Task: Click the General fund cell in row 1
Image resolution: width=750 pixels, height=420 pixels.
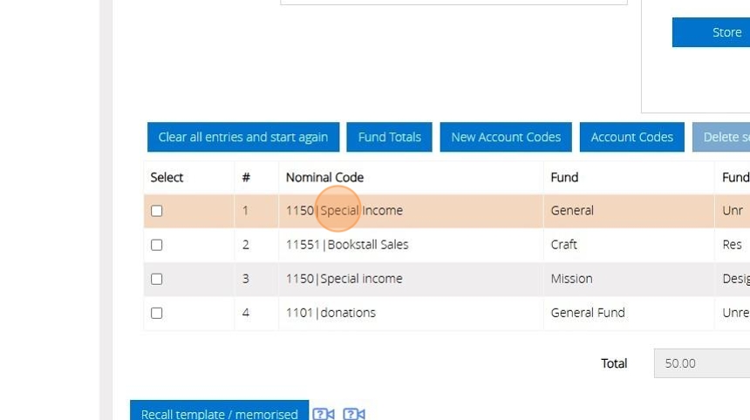Action: (629, 211)
